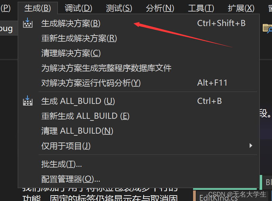272x201 pixels.
Task: Open the 分析(N) menu
Action: pos(160,8)
